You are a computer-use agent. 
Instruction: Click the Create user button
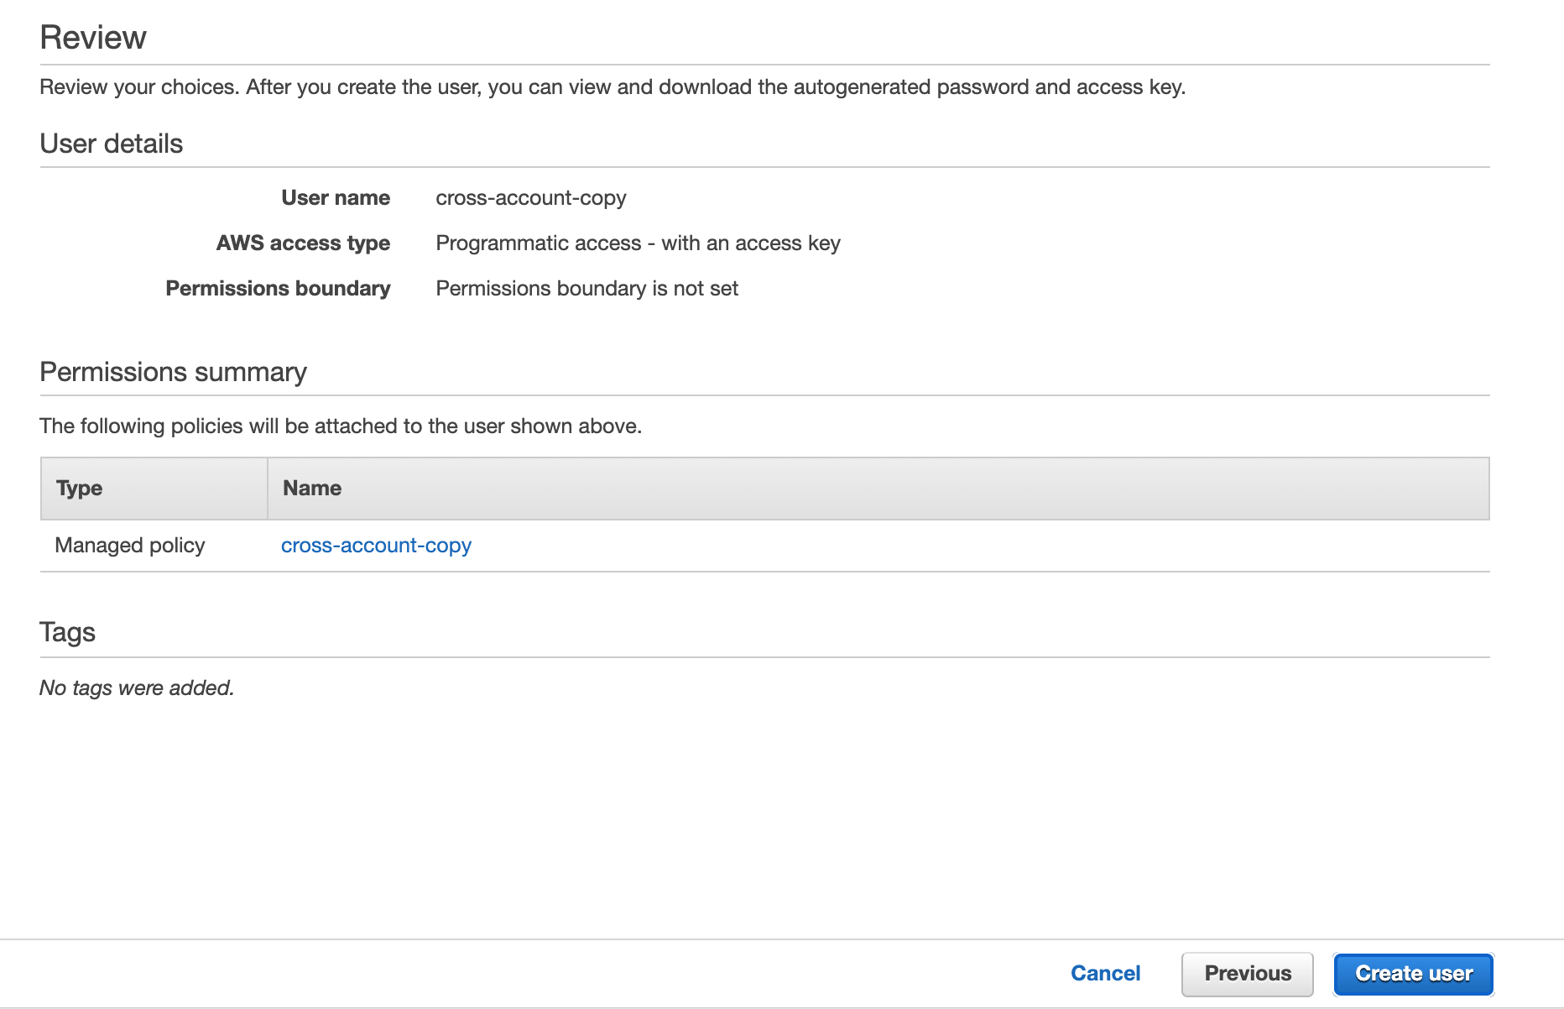pyautogui.click(x=1413, y=974)
